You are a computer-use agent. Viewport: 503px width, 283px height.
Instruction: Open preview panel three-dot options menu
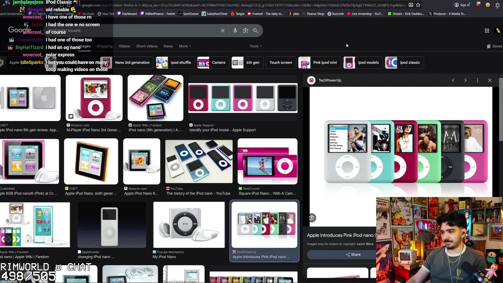[x=477, y=80]
